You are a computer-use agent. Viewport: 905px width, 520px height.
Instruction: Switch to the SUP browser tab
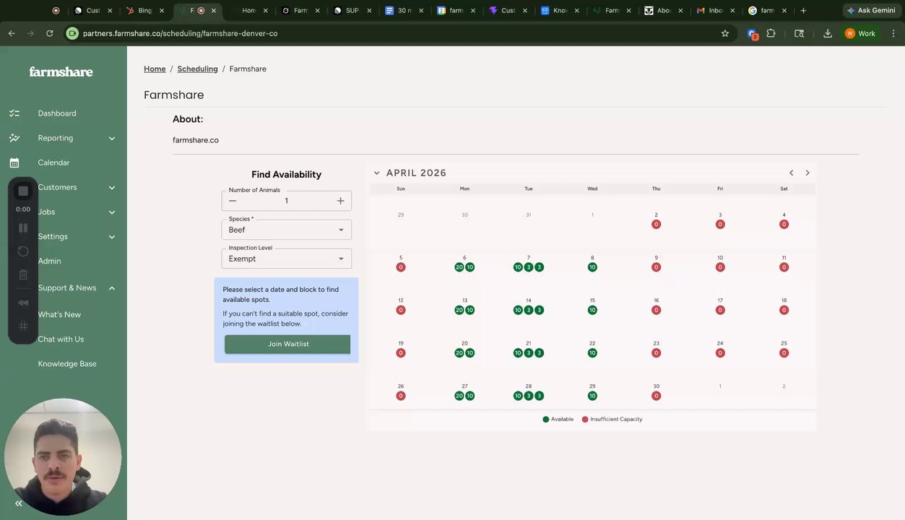(353, 11)
